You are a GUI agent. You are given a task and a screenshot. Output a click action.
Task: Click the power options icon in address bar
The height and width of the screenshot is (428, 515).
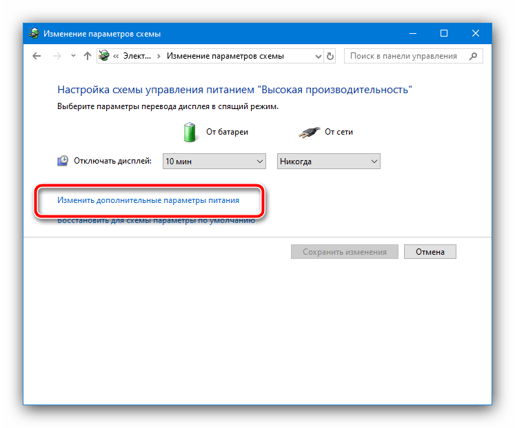pos(104,56)
